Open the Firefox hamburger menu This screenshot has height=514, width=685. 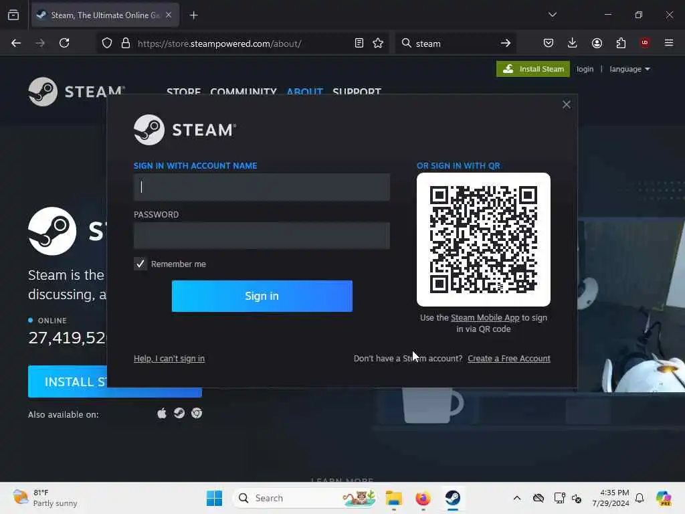(x=669, y=44)
